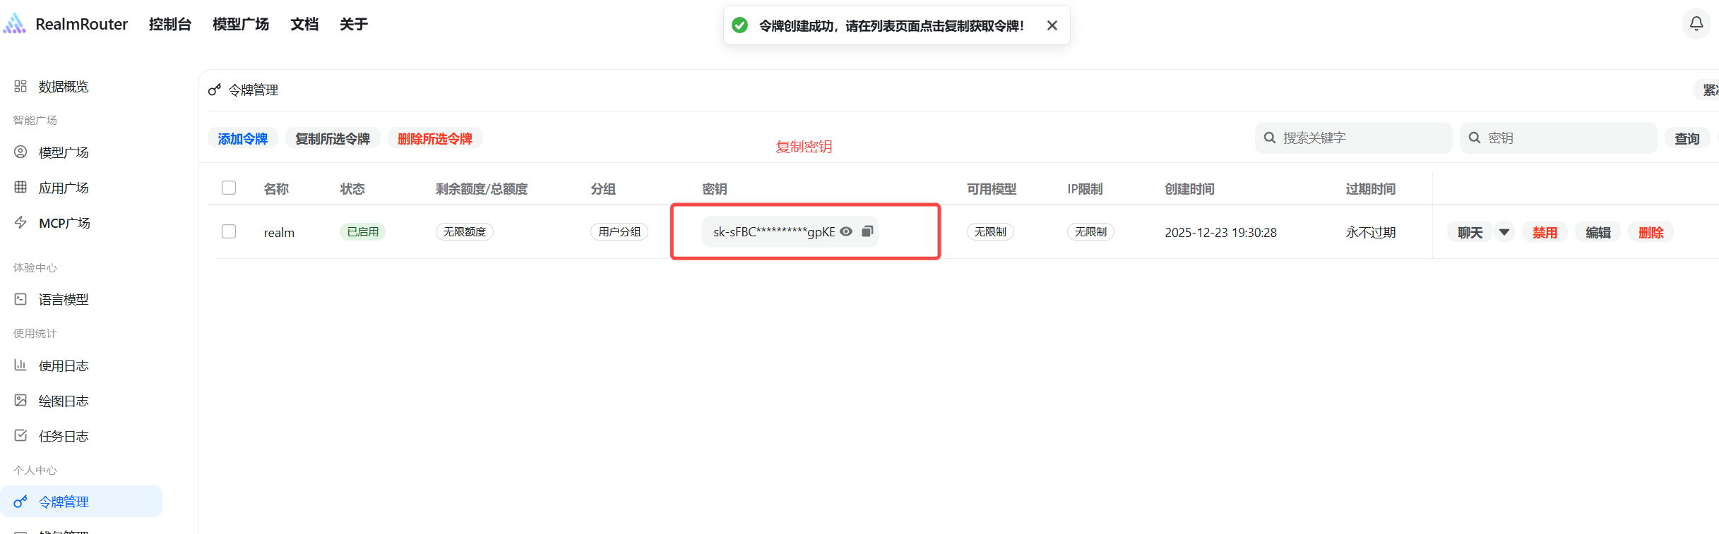Toggle the select-all checkbox in the table header
Screen dimensions: 1719x534
click(x=229, y=188)
